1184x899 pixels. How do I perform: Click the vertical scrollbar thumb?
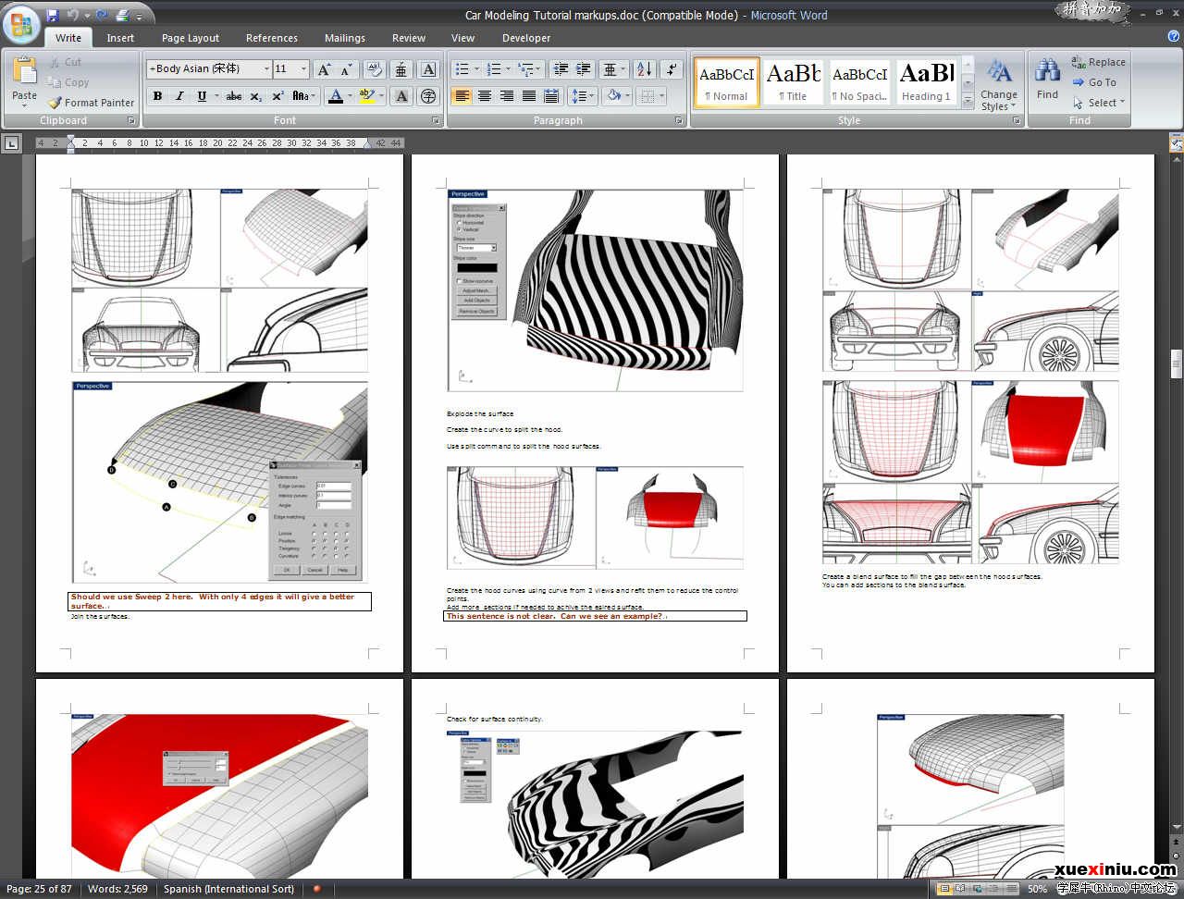[1176, 363]
